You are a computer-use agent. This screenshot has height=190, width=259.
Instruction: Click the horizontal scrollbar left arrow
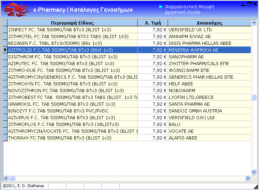click(6, 178)
